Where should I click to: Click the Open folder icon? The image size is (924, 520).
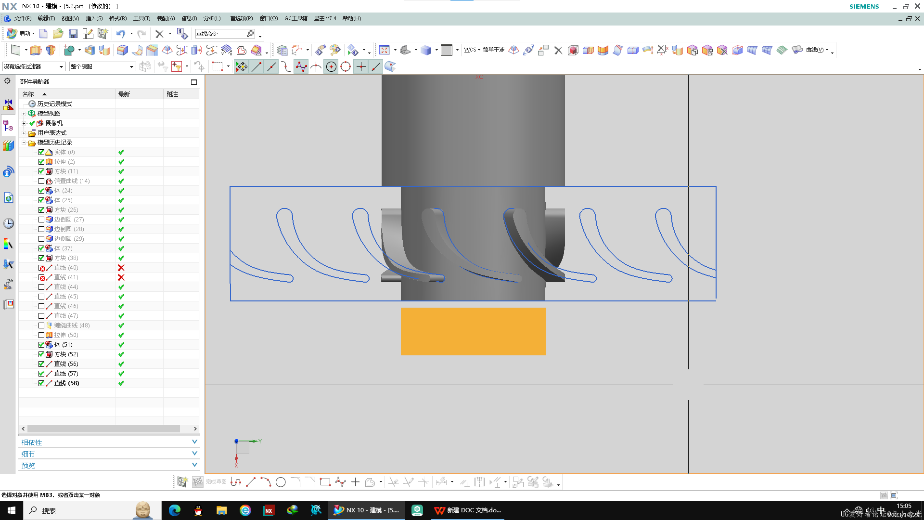click(58, 34)
